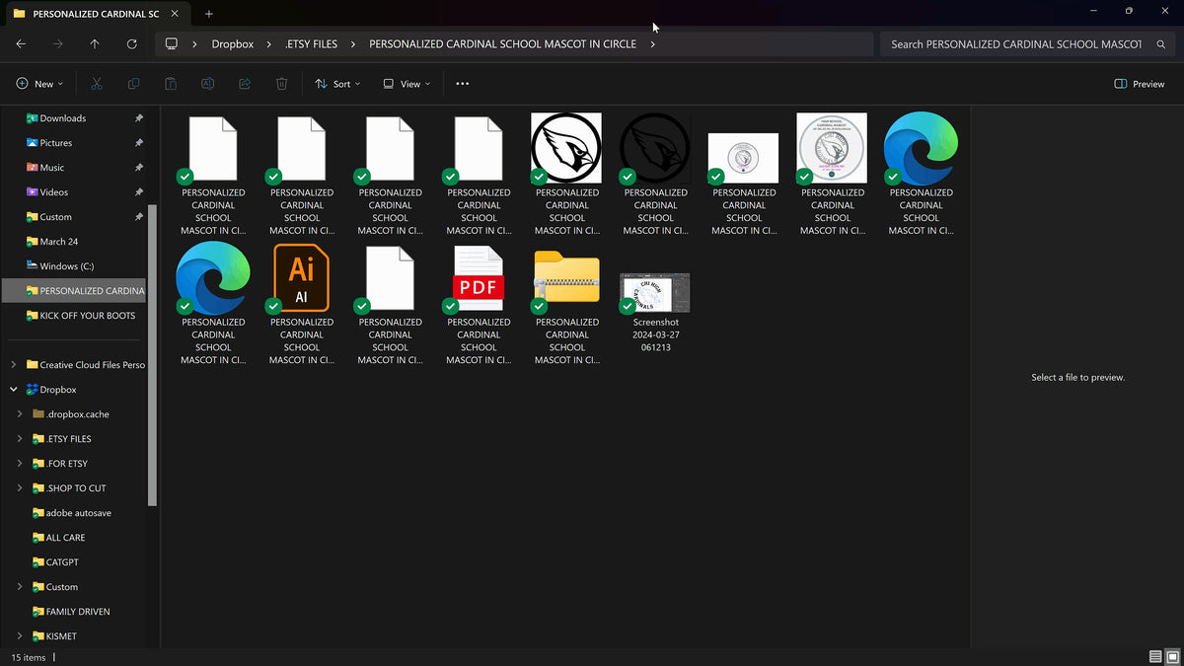The image size is (1184, 666).
Task: Select the zipped folder icon
Action: [566, 277]
